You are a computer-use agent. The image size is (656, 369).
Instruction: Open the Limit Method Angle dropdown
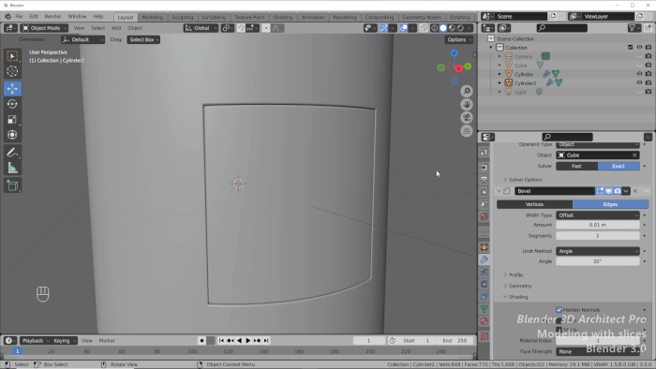[x=598, y=251]
